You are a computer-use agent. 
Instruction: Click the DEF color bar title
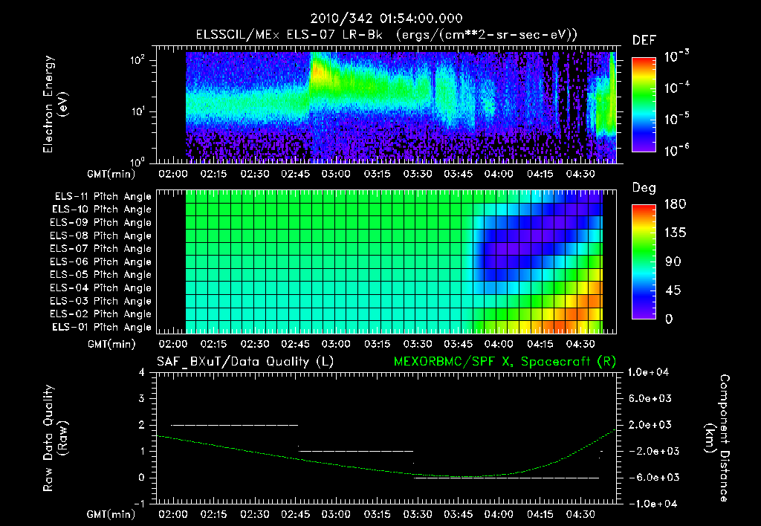pyautogui.click(x=644, y=40)
